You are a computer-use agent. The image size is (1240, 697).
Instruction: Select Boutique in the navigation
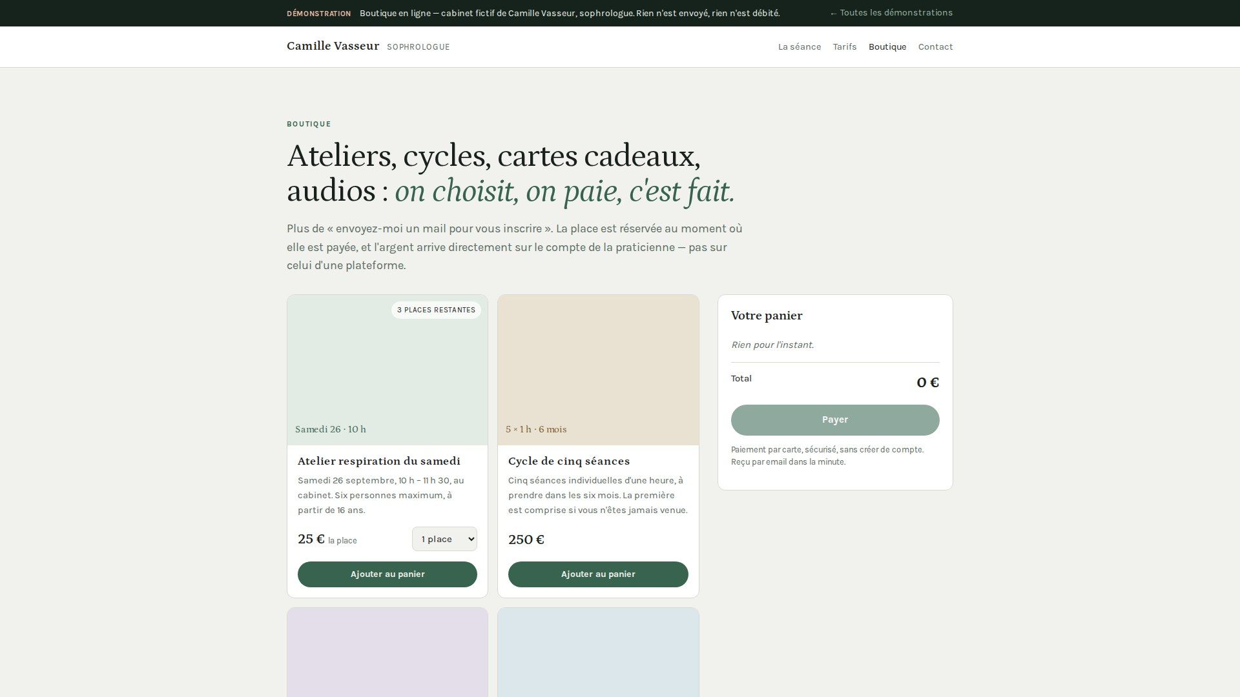tap(887, 47)
